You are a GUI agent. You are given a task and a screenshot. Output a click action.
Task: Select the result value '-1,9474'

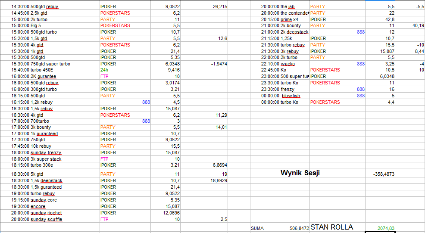click(x=204, y=64)
